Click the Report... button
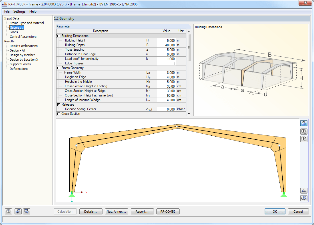The width and height of the screenshot is (314, 225). click(x=142, y=211)
